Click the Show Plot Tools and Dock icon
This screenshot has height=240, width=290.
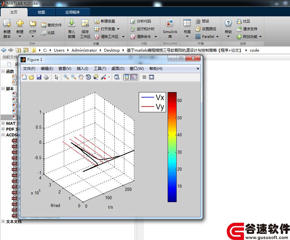152,77
